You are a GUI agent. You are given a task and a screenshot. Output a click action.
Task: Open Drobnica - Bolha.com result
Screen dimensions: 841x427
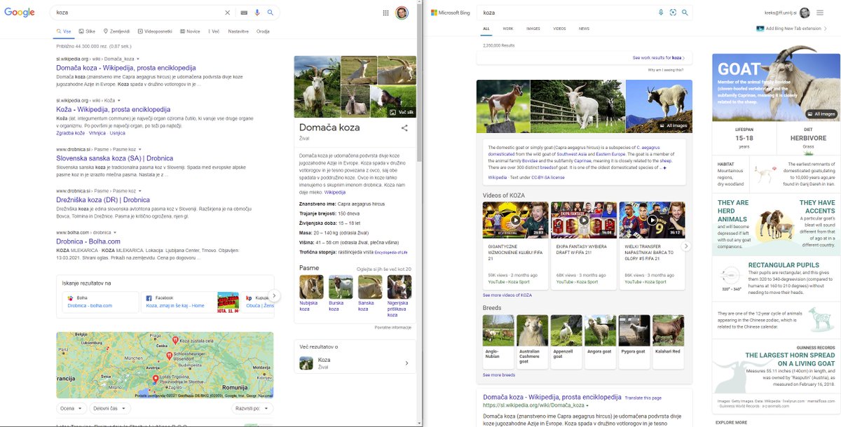pos(88,241)
